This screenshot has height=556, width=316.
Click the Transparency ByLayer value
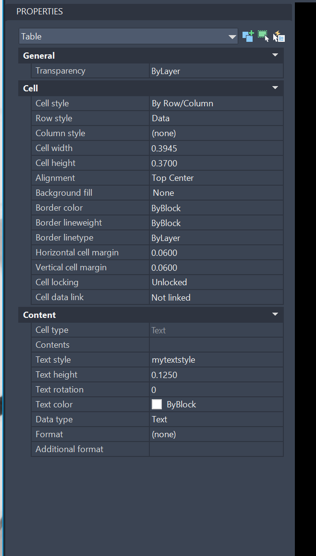pos(216,71)
